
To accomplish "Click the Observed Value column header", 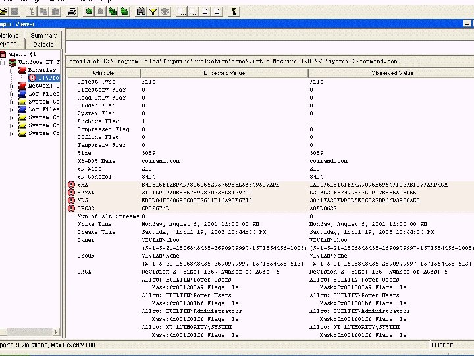I will (392, 73).
